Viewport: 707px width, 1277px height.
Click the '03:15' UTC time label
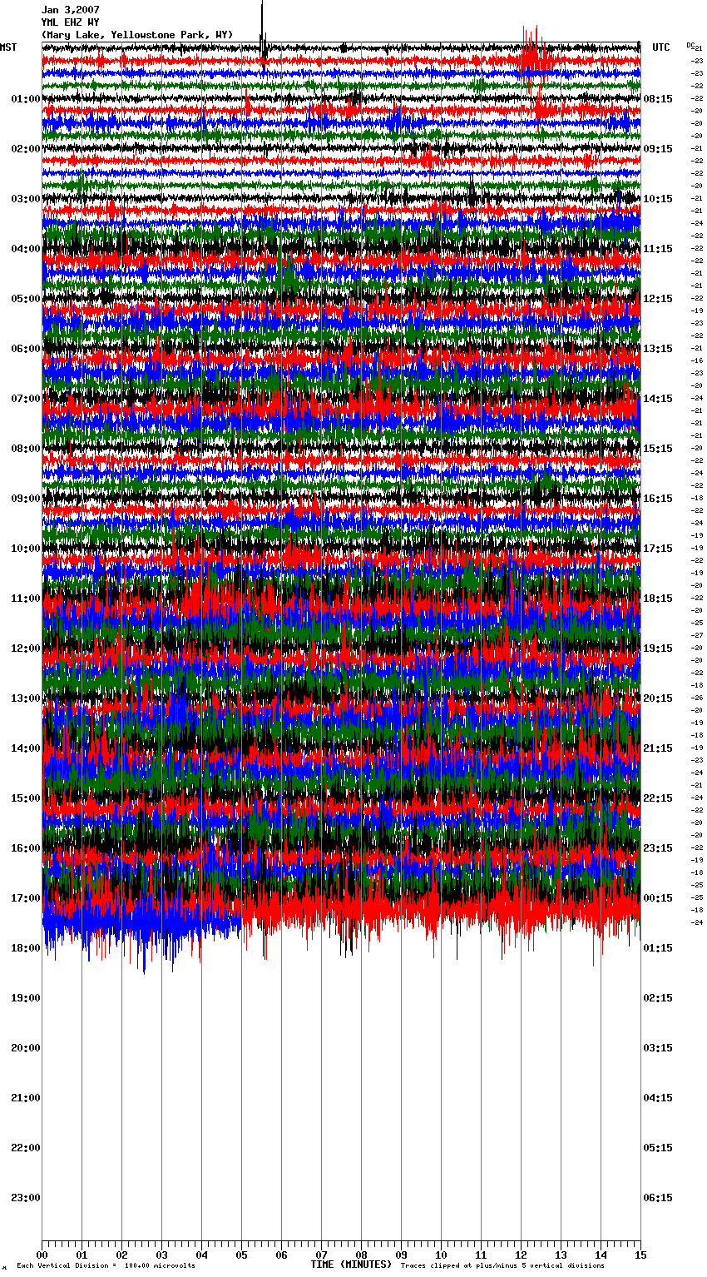[658, 1048]
